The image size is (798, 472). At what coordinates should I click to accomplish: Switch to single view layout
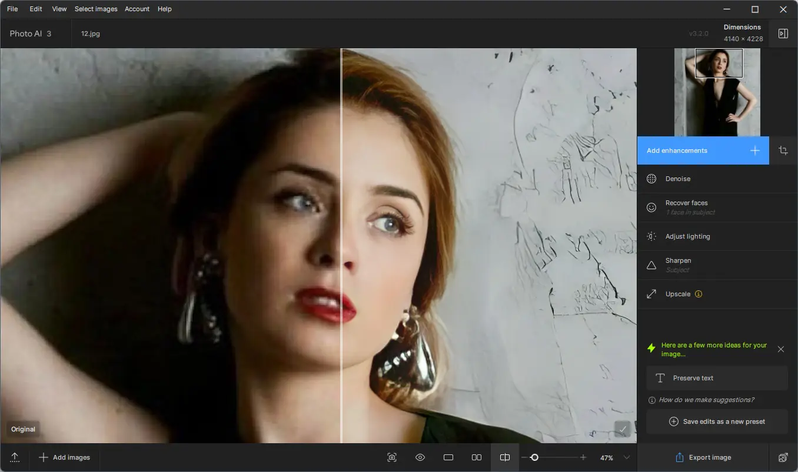click(x=448, y=457)
